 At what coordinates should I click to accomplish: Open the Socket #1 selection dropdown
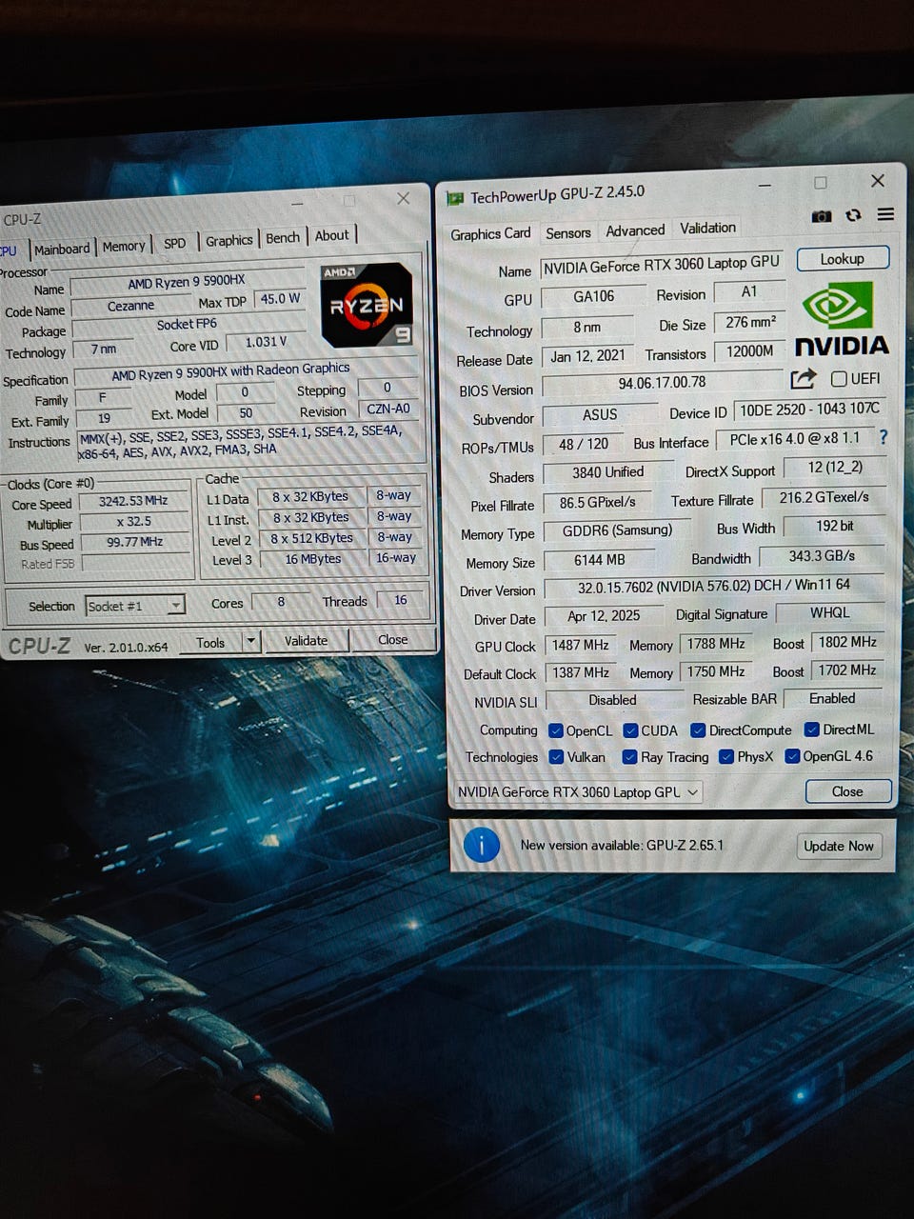click(x=134, y=606)
